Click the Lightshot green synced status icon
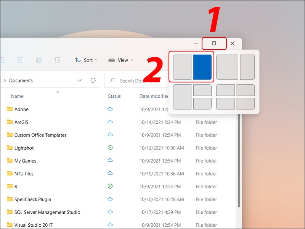 pyautogui.click(x=110, y=148)
